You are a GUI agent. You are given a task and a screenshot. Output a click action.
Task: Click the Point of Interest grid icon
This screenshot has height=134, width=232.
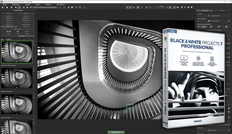pos(209,21)
